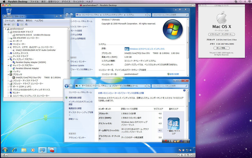The image size is (252, 158).
Task: Open the address bar dropdown in the Performance window
Action: (x=145, y=86)
